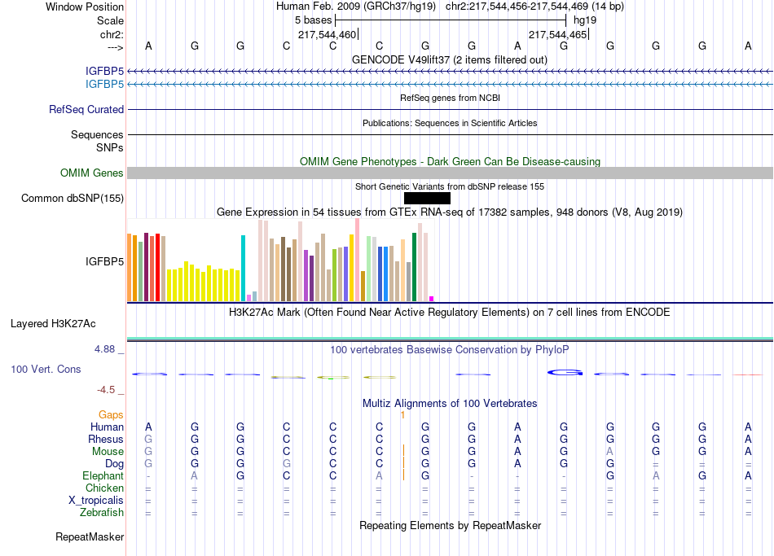Click the hg19 label beside scale bar
Screen dimensions: 774x556
[x=585, y=20]
